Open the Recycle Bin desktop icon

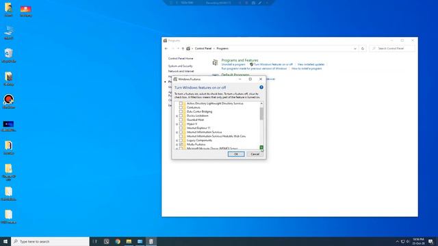9,55
